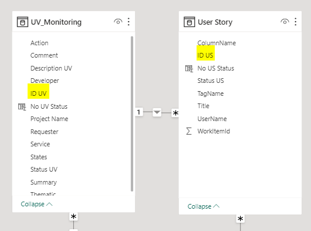The height and width of the screenshot is (231, 311).
Task: Select the WorkItemId field
Action: [x=214, y=131]
